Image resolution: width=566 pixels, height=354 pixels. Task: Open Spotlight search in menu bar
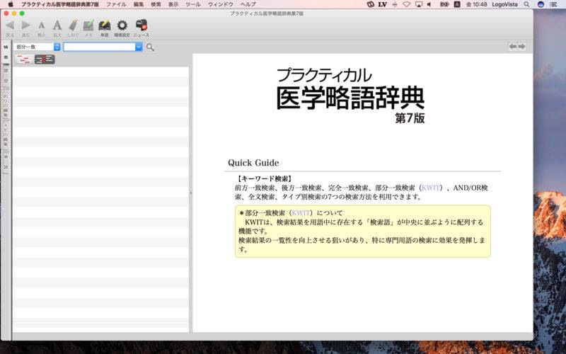coord(526,4)
